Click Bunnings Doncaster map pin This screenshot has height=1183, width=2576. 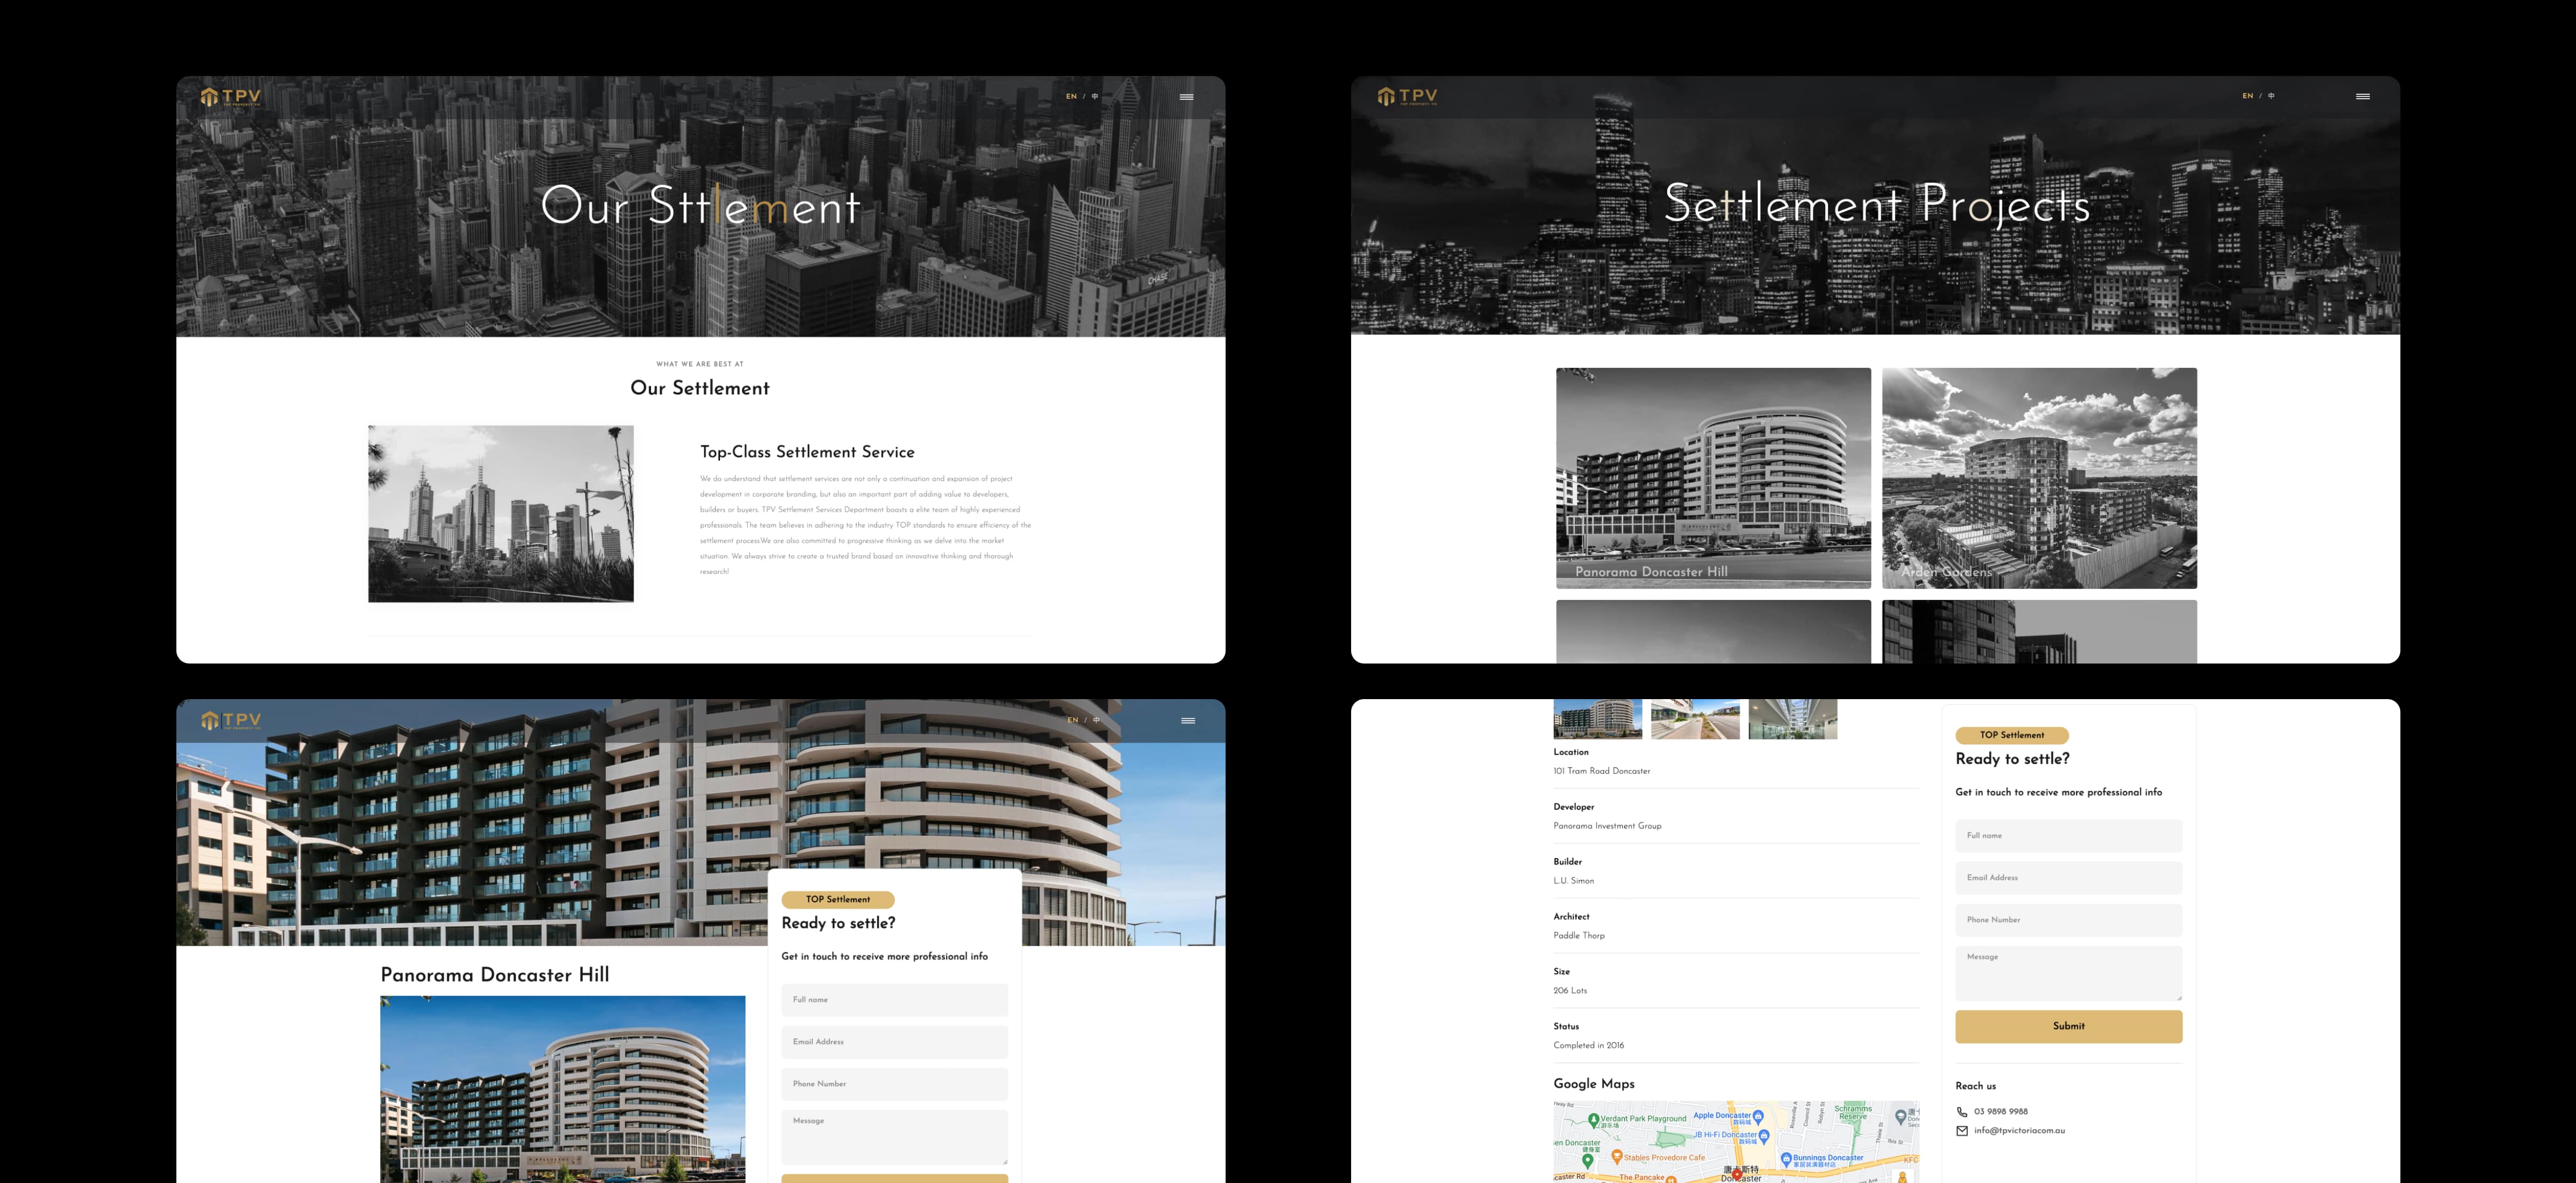1786,1159
